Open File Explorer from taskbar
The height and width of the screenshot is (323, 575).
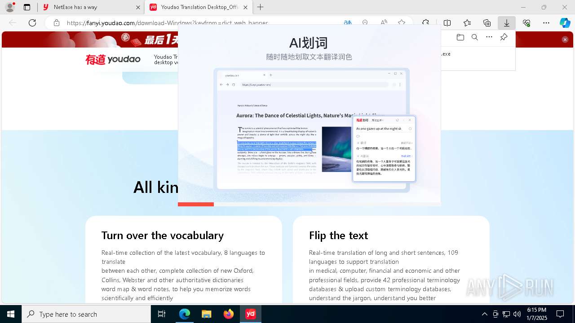pyautogui.click(x=207, y=314)
